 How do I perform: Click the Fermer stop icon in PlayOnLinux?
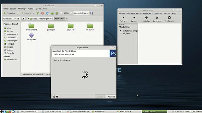tap(134, 18)
